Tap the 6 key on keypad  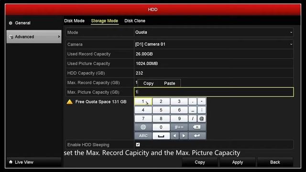179,110
